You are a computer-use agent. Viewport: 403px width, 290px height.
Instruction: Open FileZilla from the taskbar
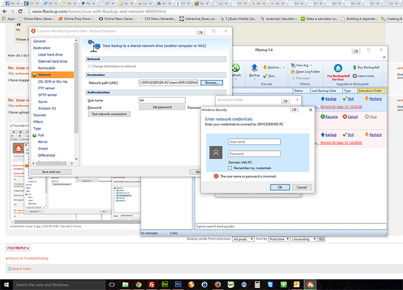151,284
